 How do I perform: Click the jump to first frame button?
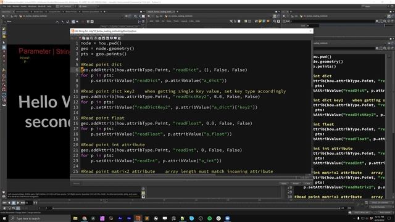[4, 203]
